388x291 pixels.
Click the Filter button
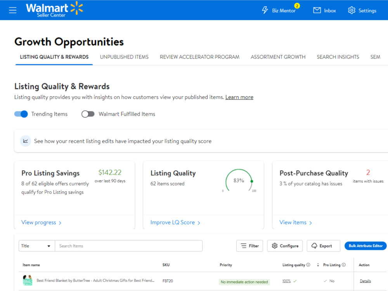point(249,246)
